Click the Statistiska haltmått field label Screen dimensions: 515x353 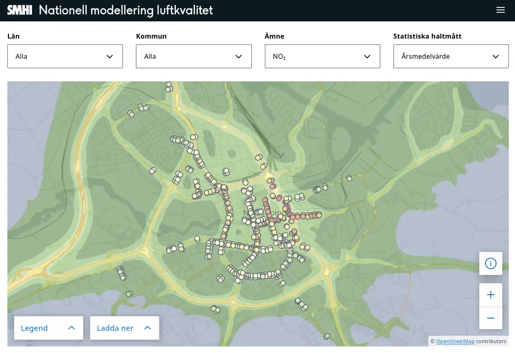pyautogui.click(x=427, y=36)
